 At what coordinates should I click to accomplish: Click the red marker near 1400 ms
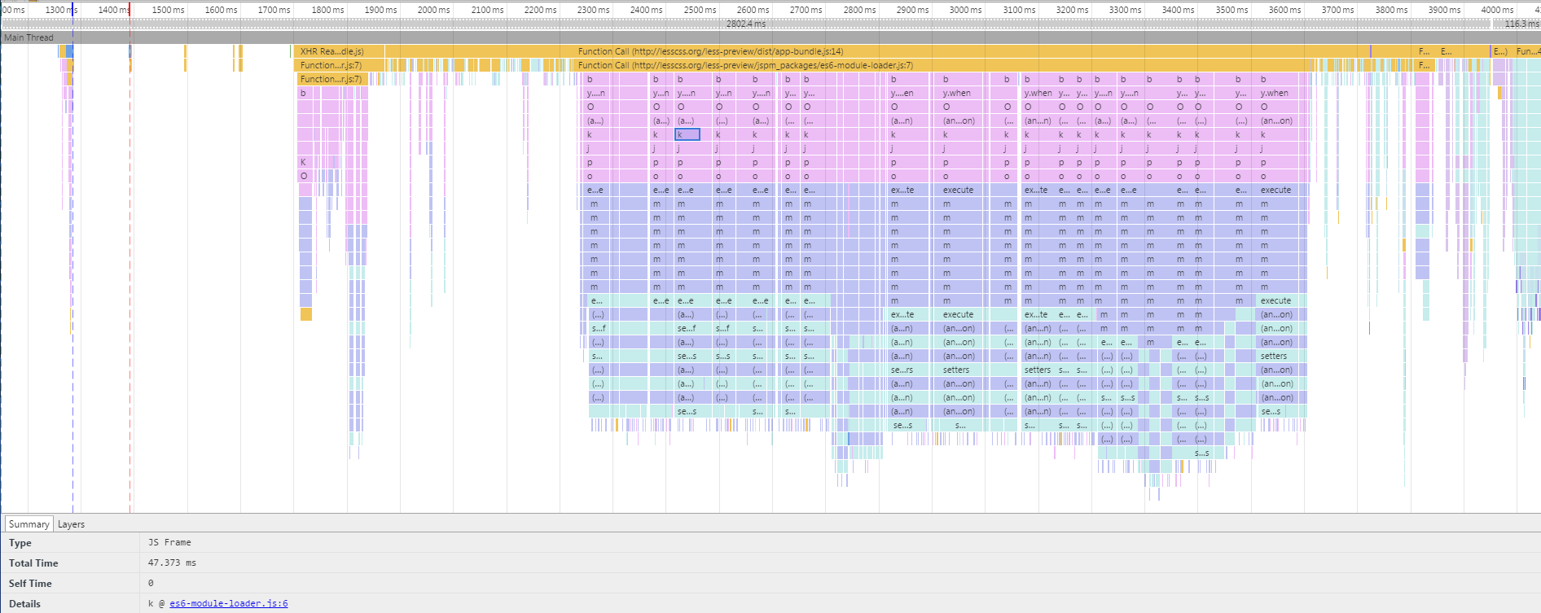pos(129,10)
